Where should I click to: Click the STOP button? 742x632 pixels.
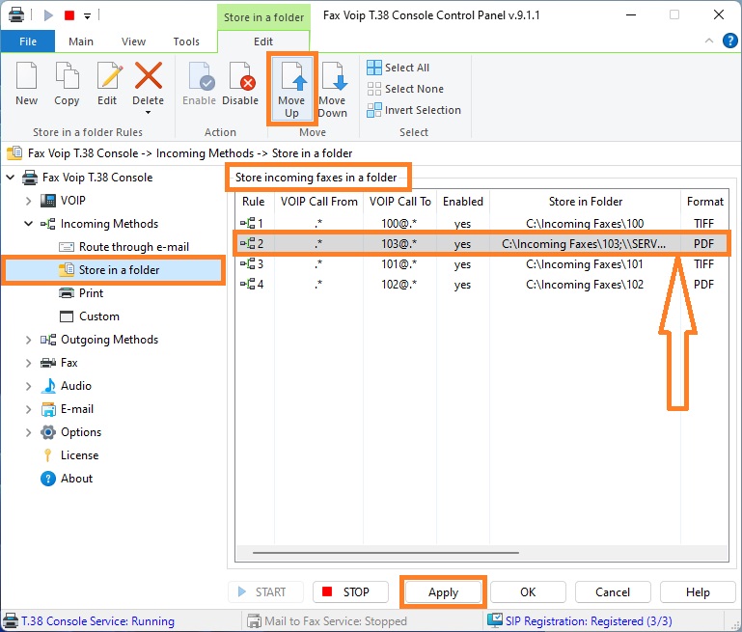click(350, 592)
